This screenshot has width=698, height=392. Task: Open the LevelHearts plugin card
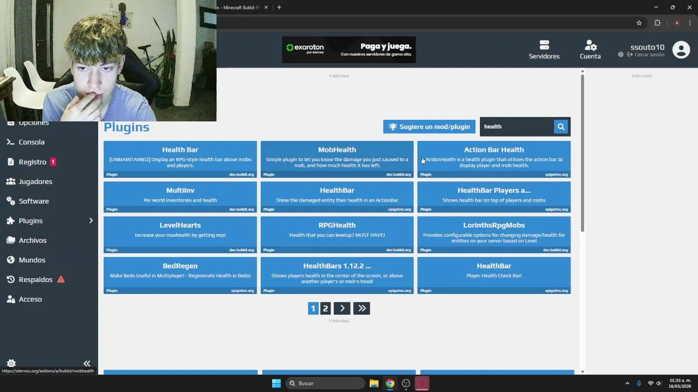pos(180,235)
